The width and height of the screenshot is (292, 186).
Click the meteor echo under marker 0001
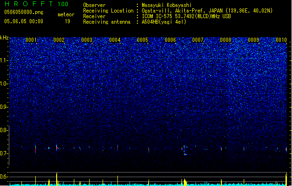[35, 149]
